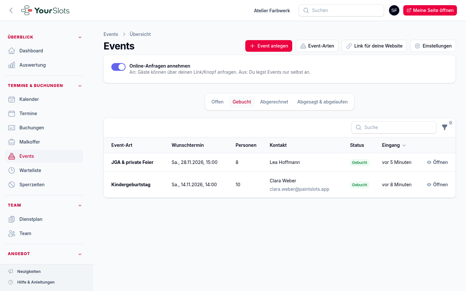
Task: Open Dienstplan in the sidebar
Action: click(x=44, y=219)
